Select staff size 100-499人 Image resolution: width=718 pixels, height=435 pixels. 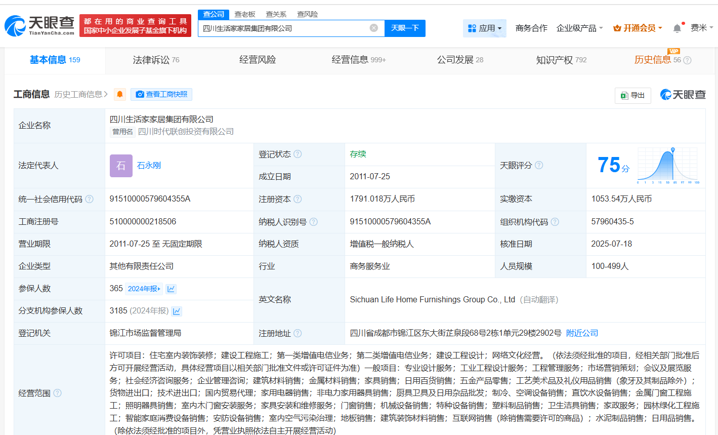tap(610, 266)
